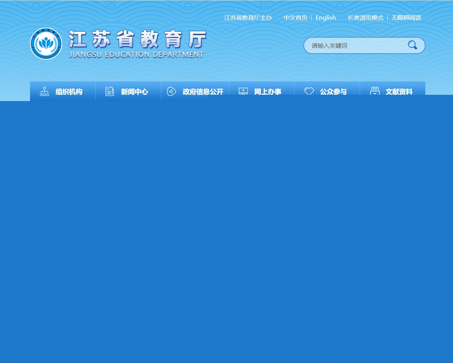Select the 文献资料 navigation tab

[x=399, y=92]
